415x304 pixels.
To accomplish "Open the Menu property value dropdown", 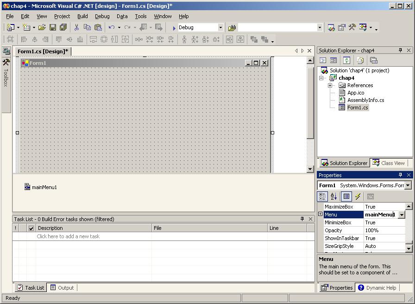I will (402, 215).
